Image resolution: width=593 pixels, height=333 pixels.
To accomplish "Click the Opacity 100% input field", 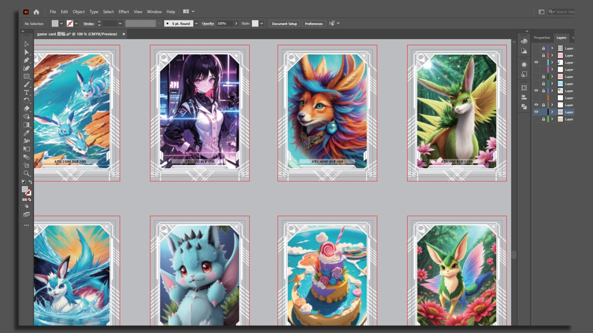I will click(225, 23).
